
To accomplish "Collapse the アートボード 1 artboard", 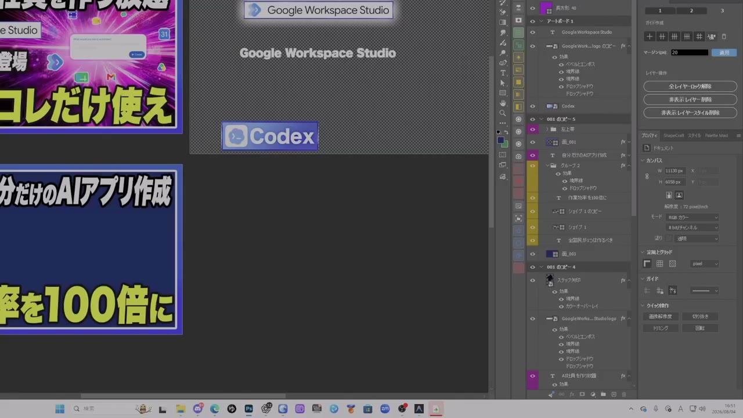I will [x=542, y=21].
